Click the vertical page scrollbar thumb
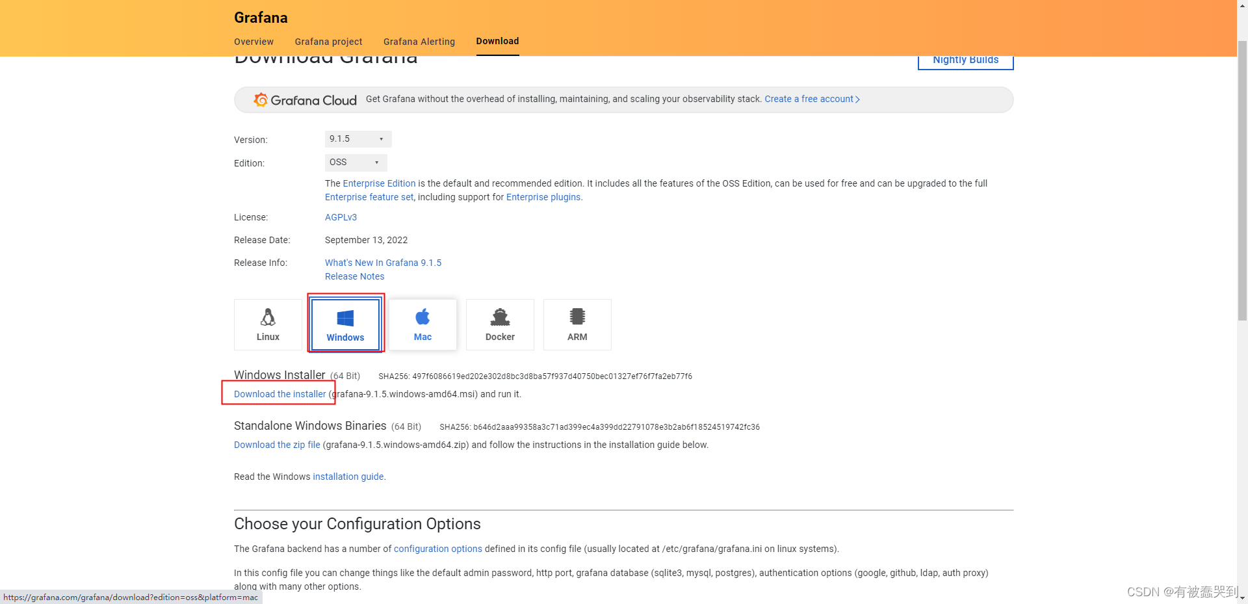This screenshot has width=1248, height=604. 1242,181
